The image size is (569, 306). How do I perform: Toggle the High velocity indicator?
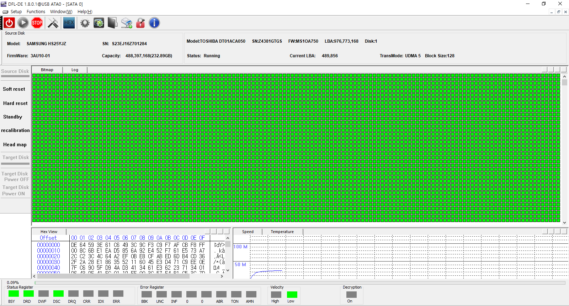click(x=276, y=295)
